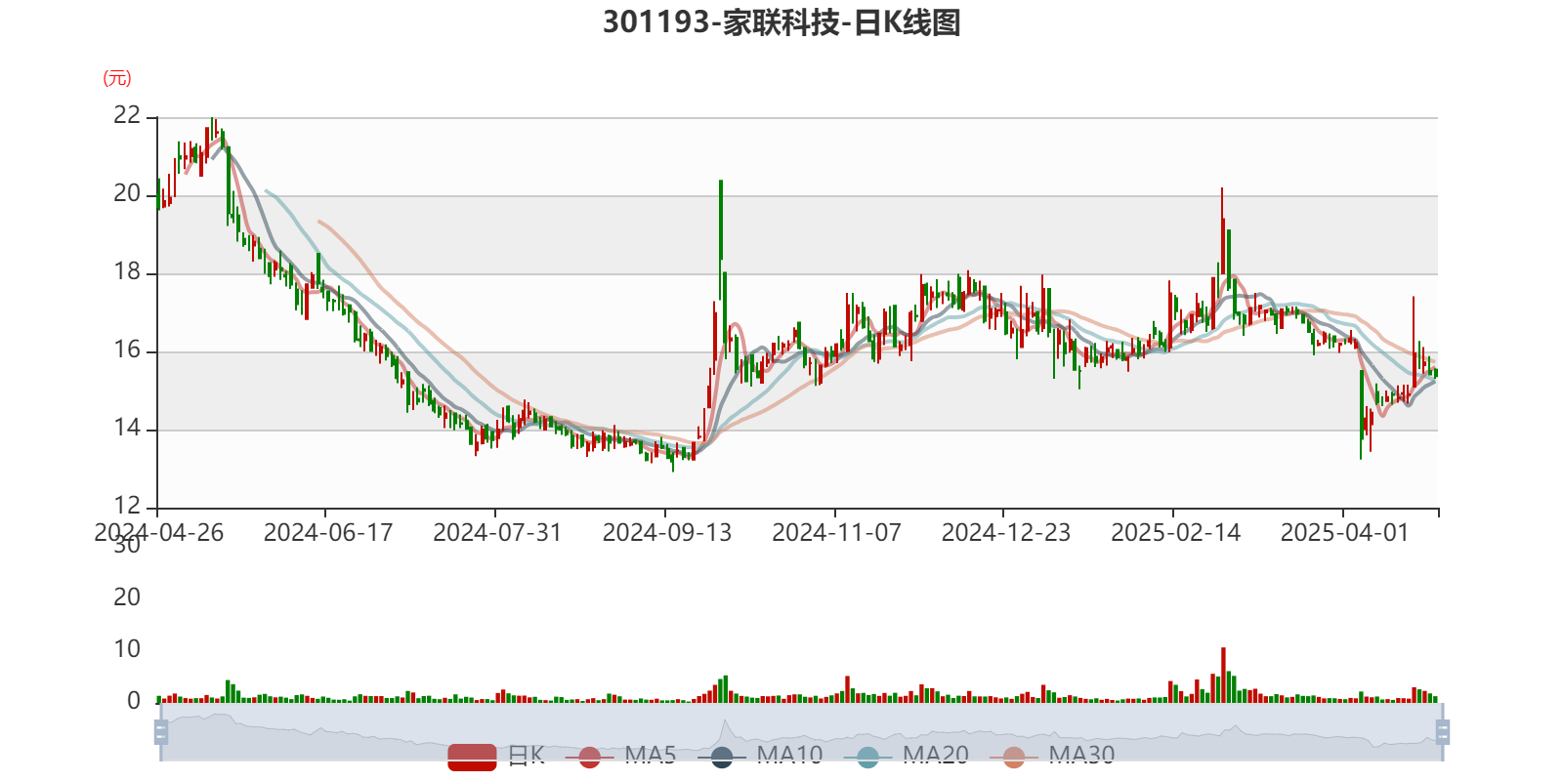Select the 2024-09-13 date axis label
The image size is (1563, 781).
(666, 532)
